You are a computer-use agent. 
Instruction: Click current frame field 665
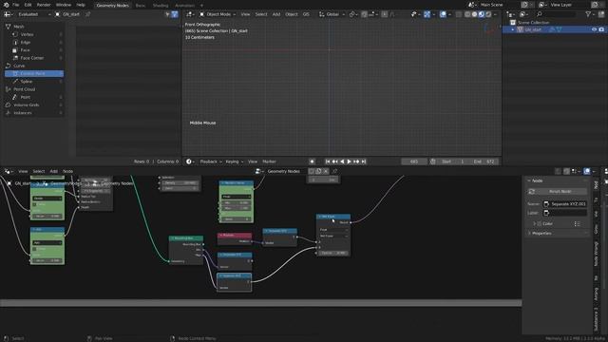pyautogui.click(x=414, y=161)
